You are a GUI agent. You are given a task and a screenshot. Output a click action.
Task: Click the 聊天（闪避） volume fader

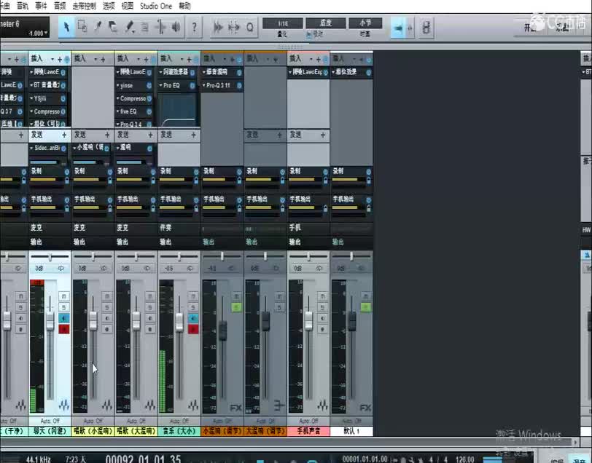[x=50, y=320]
